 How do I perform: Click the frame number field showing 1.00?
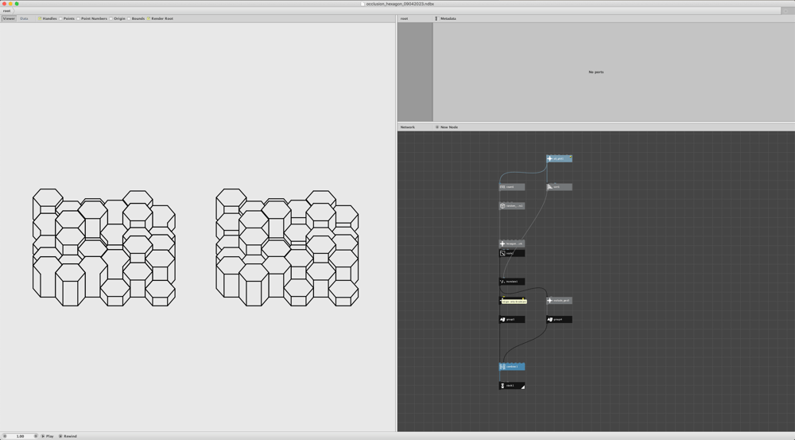coord(21,436)
